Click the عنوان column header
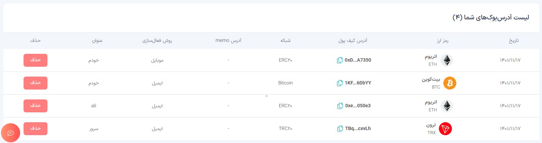542x143 pixels. coord(97,41)
